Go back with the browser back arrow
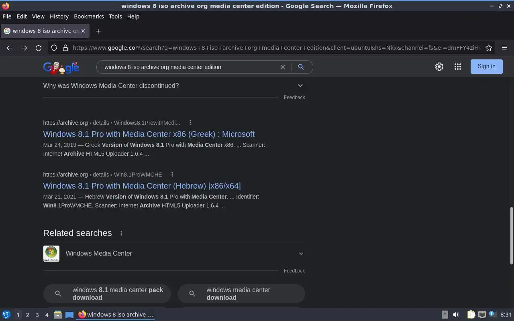 click(10, 48)
